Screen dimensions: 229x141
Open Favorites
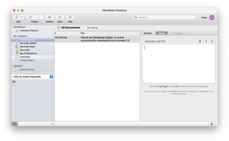(25, 50)
